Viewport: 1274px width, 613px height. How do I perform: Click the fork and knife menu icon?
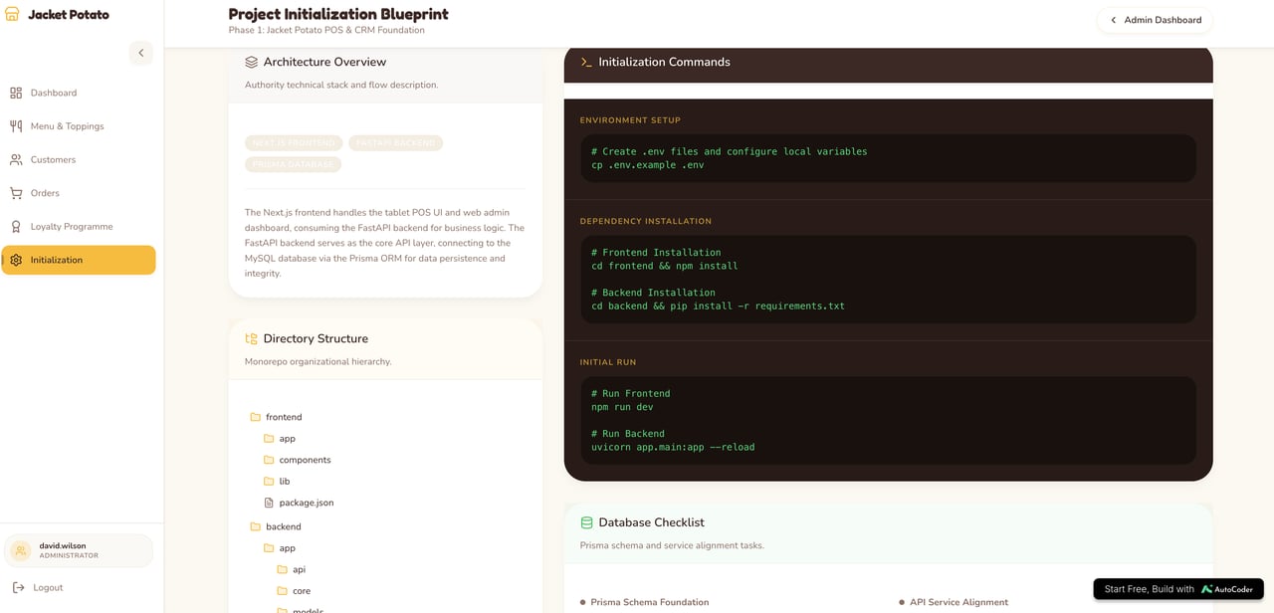point(16,126)
